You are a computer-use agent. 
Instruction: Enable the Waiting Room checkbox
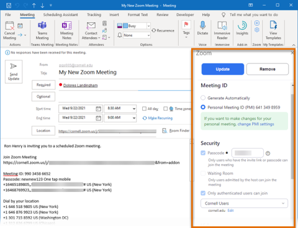coord(203,173)
